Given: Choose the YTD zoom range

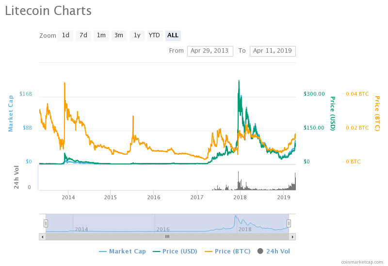Looking at the screenshot, I should click(155, 35).
